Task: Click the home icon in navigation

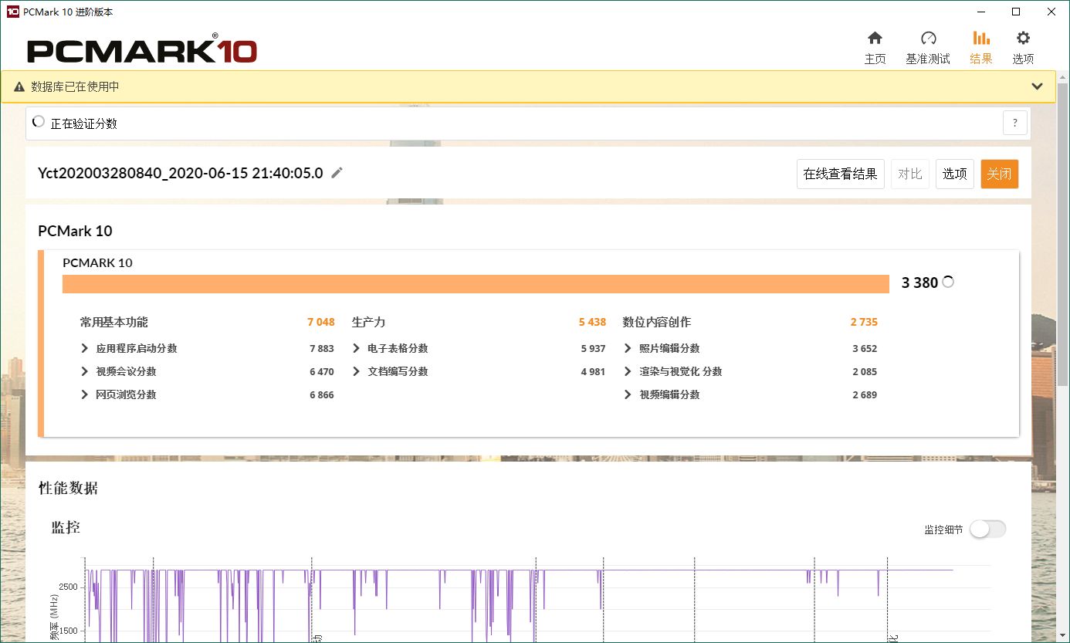Action: [875, 38]
